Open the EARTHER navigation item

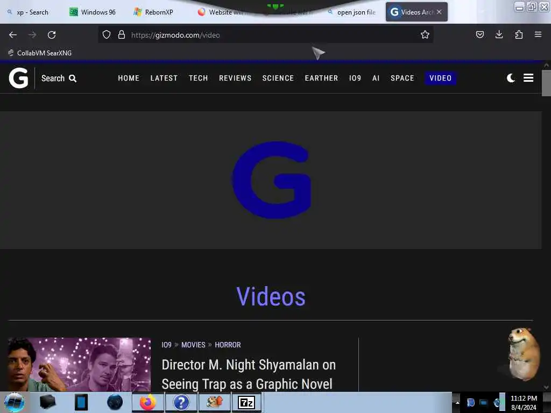[x=321, y=78]
